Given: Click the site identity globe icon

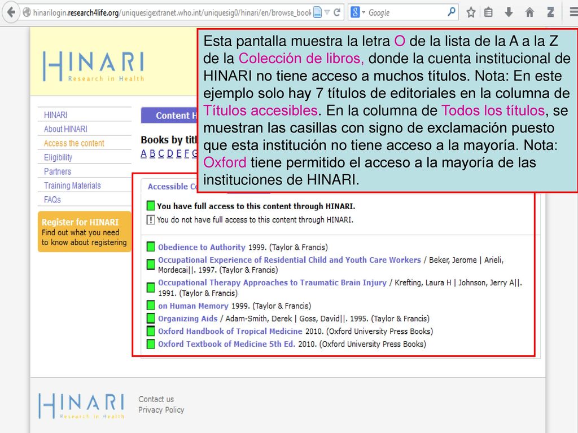Looking at the screenshot, I should point(27,12).
